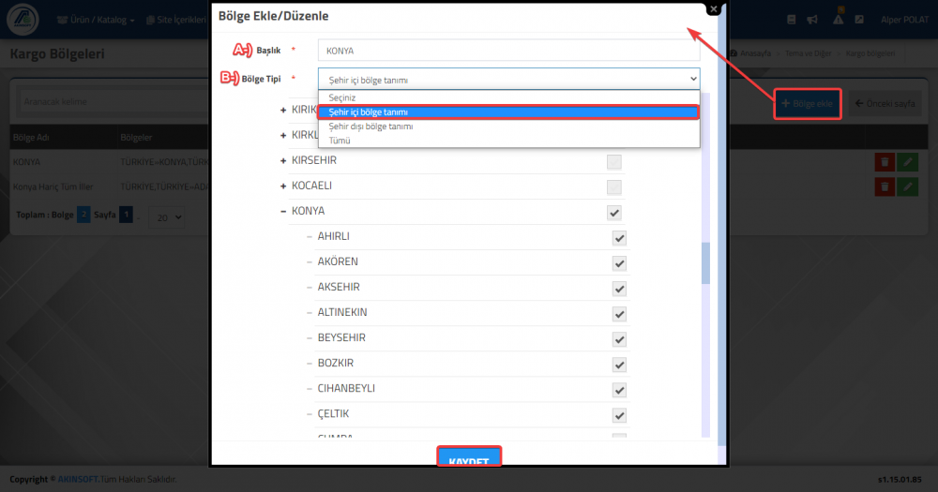Toggle the BEYSEHIR checkbox
Screen dimensions: 938x492
pyautogui.click(x=619, y=339)
